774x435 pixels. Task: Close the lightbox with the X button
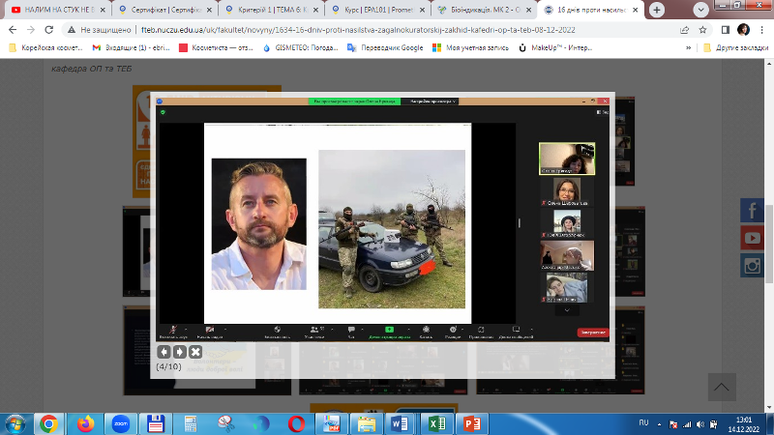[195, 352]
